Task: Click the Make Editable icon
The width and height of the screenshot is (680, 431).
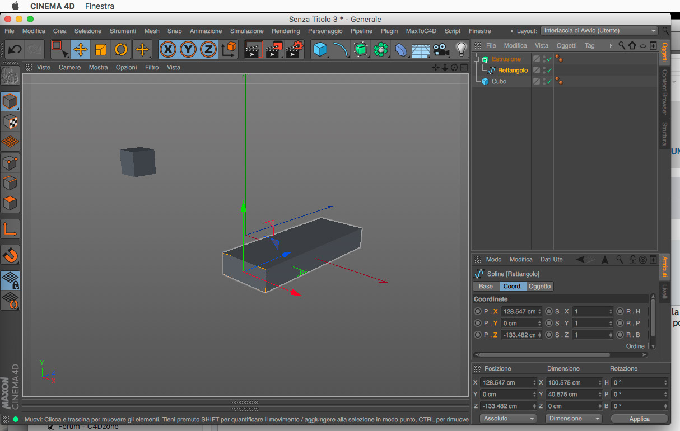Action: [10, 76]
